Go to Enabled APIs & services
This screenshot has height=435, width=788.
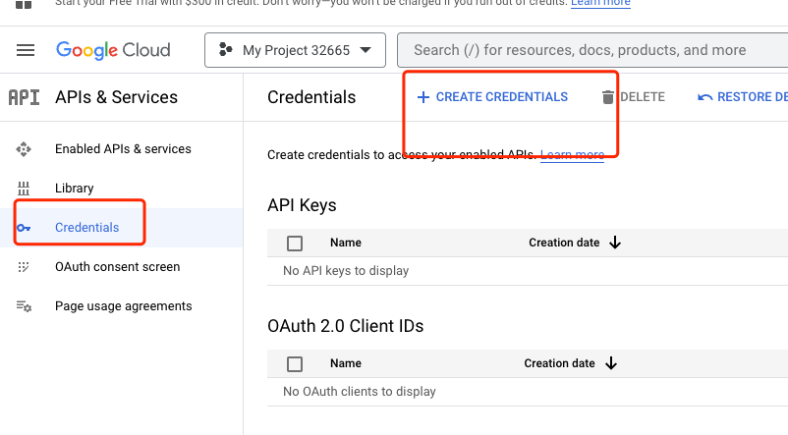pyautogui.click(x=123, y=149)
